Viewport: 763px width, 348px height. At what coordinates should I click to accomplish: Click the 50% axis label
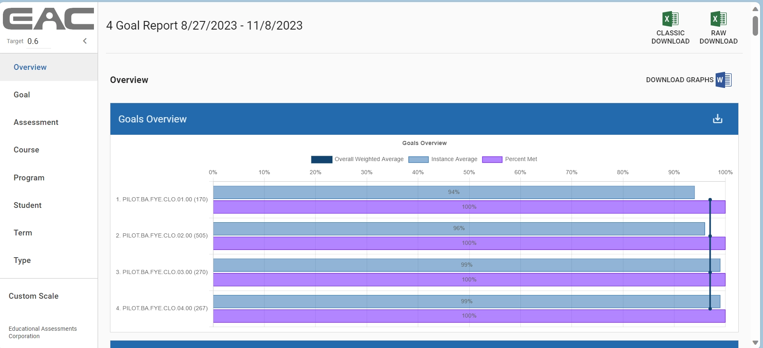click(x=469, y=172)
